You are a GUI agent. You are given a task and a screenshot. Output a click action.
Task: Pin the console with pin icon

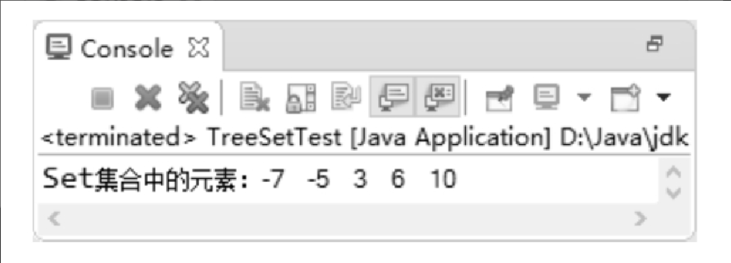click(x=499, y=98)
